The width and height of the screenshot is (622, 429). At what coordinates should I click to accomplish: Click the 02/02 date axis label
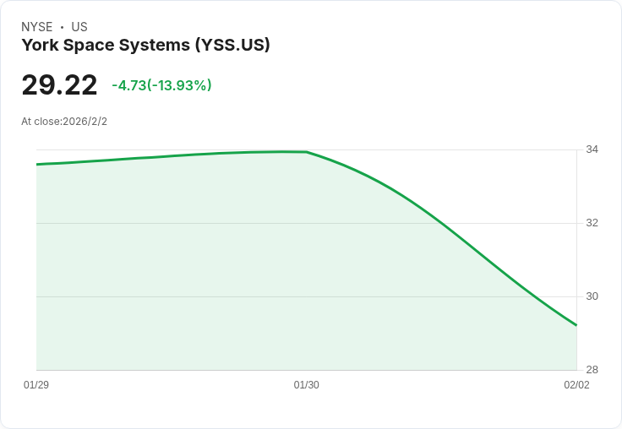pos(576,385)
